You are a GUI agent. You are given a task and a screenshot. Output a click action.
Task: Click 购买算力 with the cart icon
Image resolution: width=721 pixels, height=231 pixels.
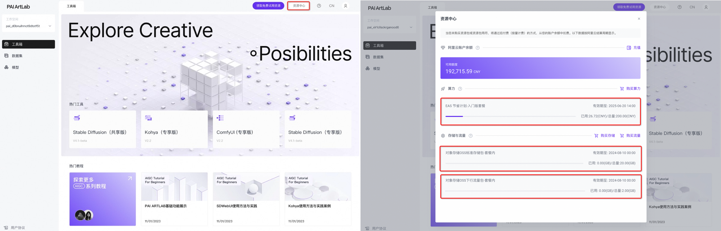(630, 89)
